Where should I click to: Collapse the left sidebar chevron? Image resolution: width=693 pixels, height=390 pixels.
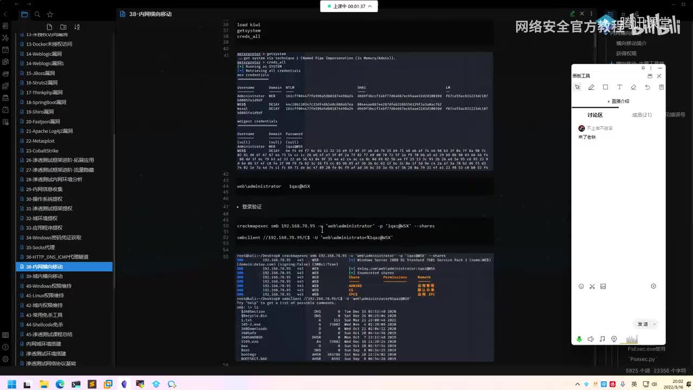(x=5, y=14)
